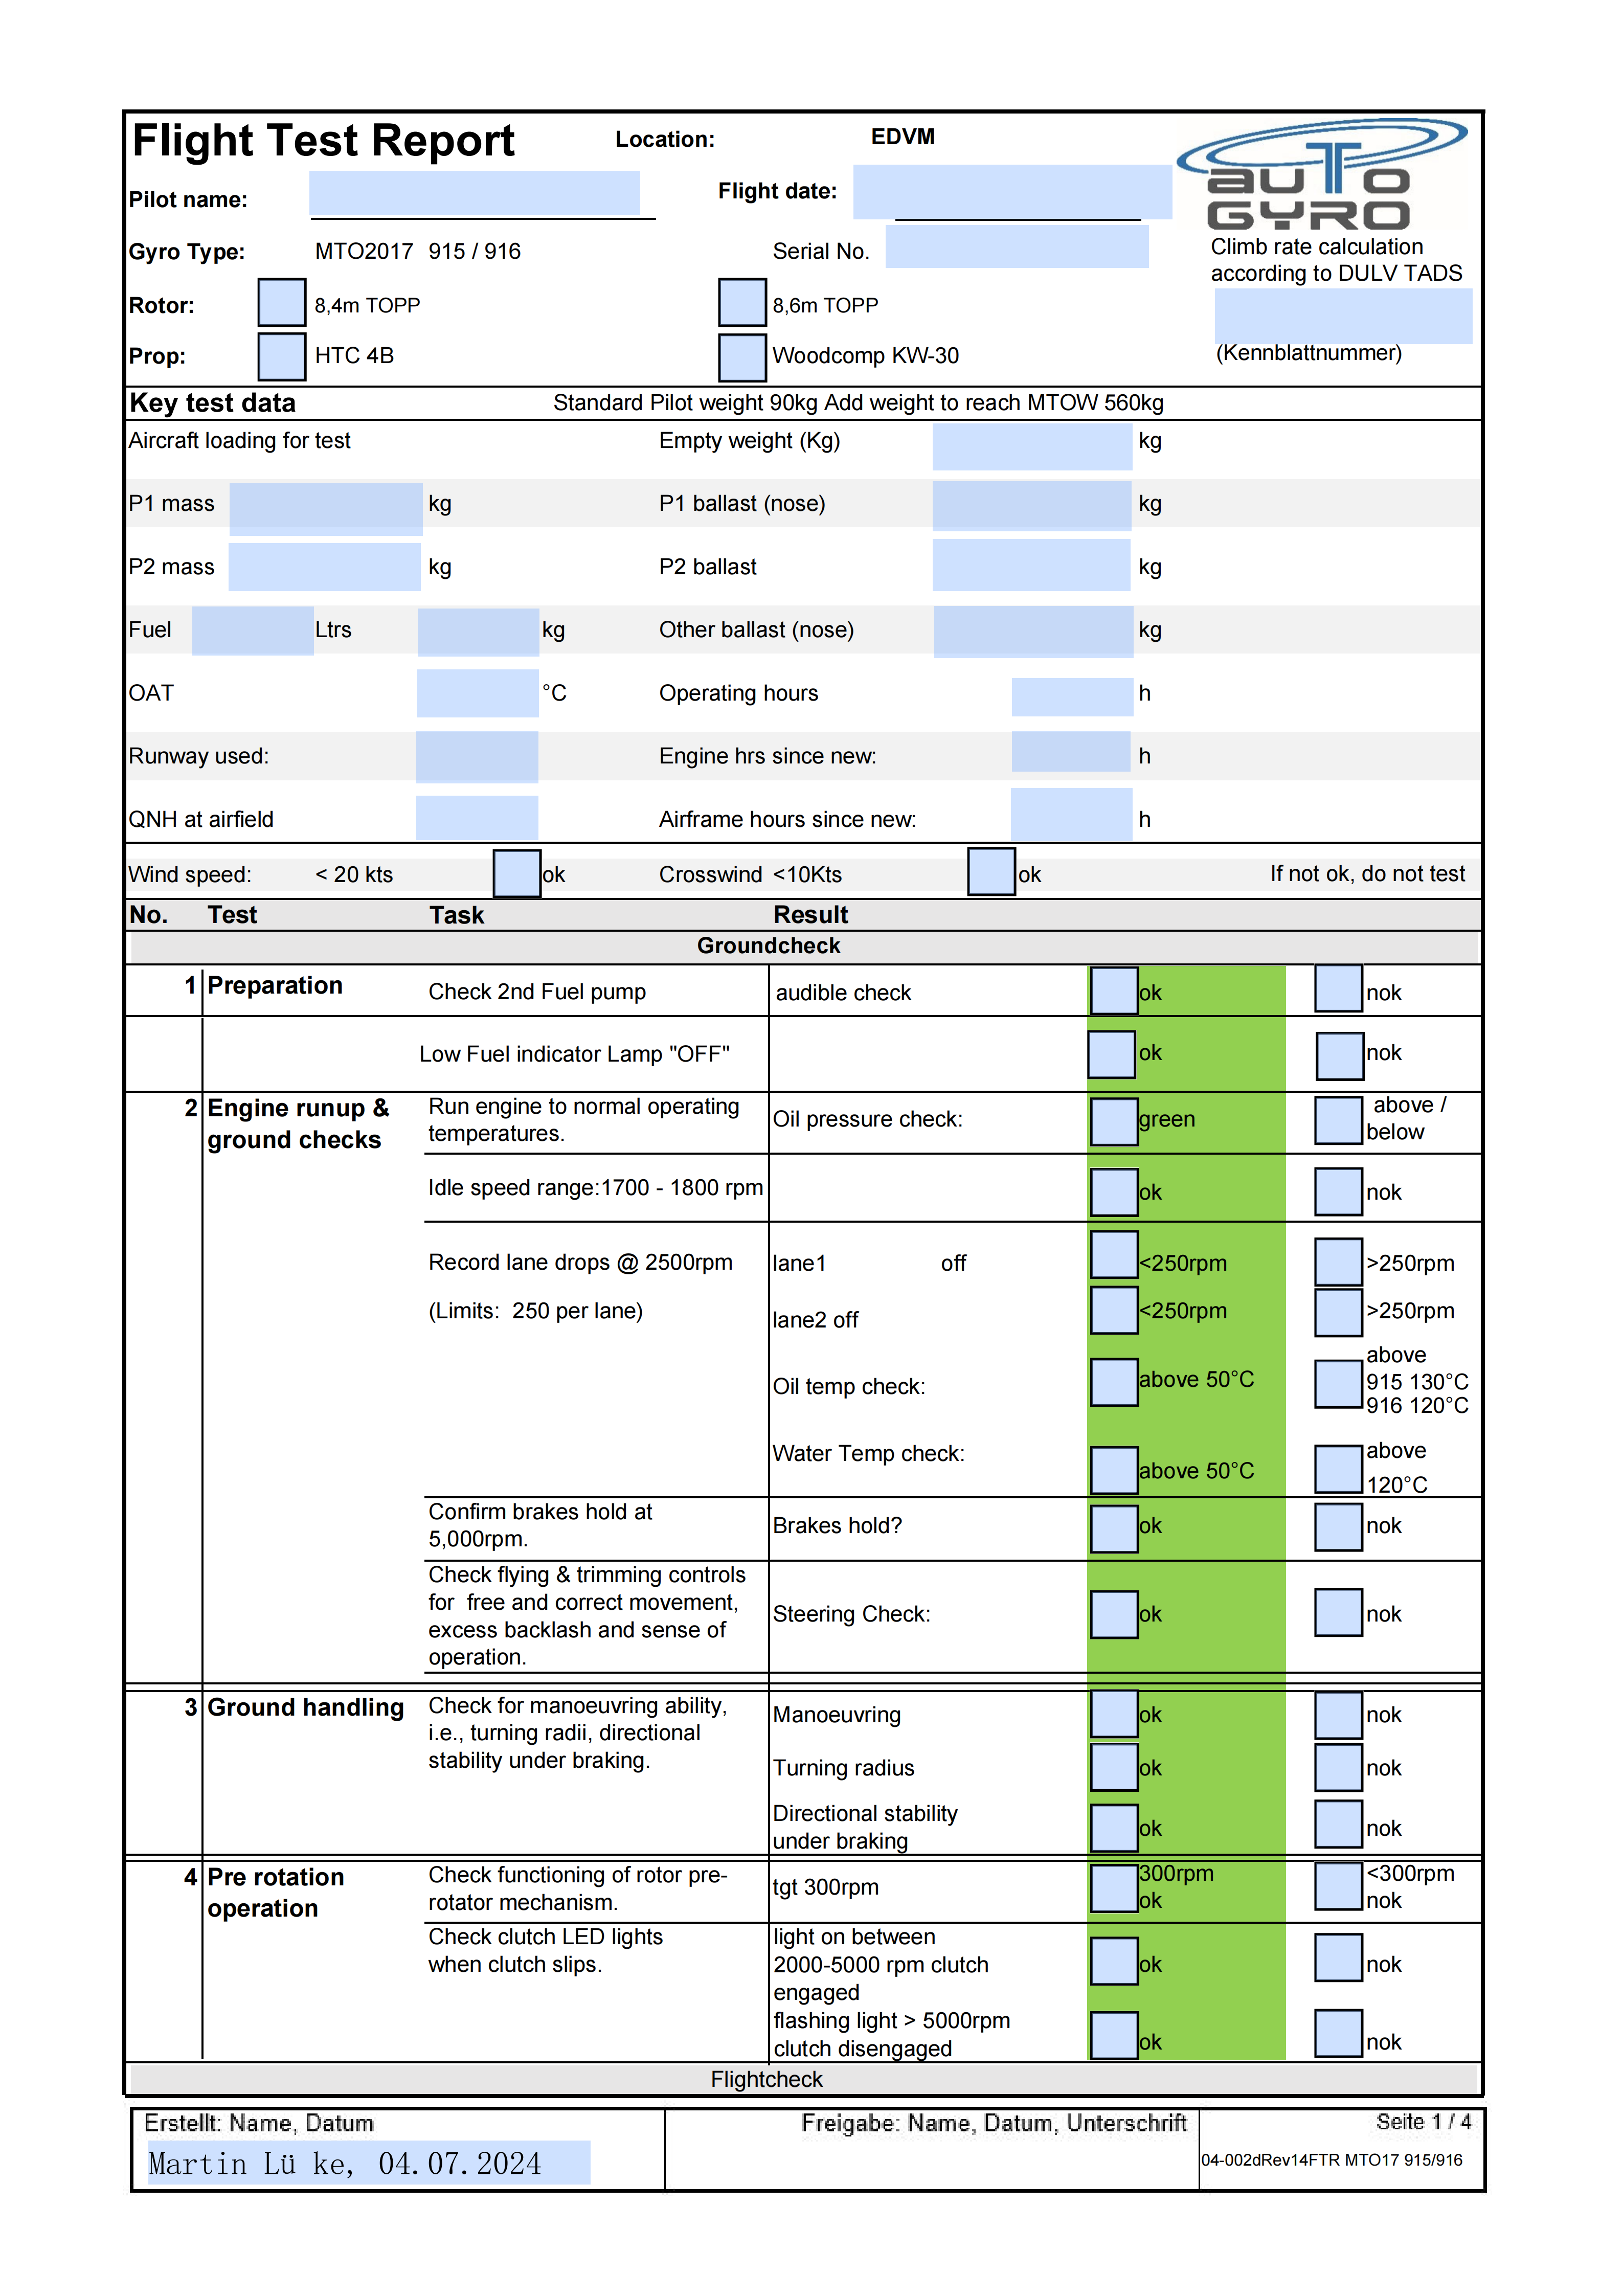This screenshot has width=1623, height=2296.
Task: Tick Oil temp above 915 130°C box
Action: [1339, 1384]
